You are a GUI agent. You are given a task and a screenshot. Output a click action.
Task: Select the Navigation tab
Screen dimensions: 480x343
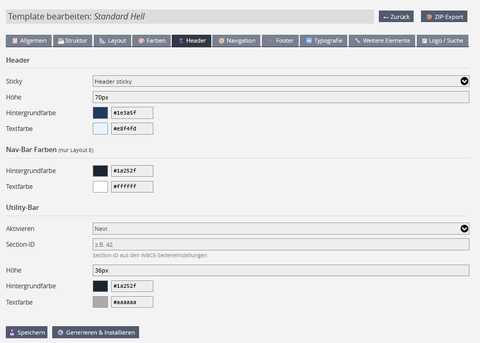(x=237, y=41)
